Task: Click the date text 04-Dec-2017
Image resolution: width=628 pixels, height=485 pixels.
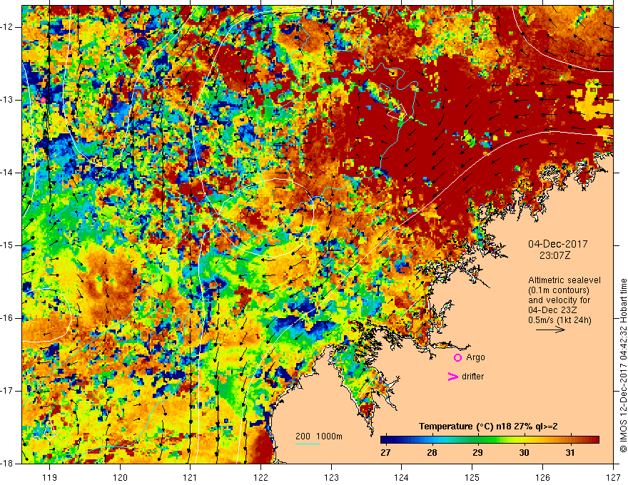Action: (558, 244)
